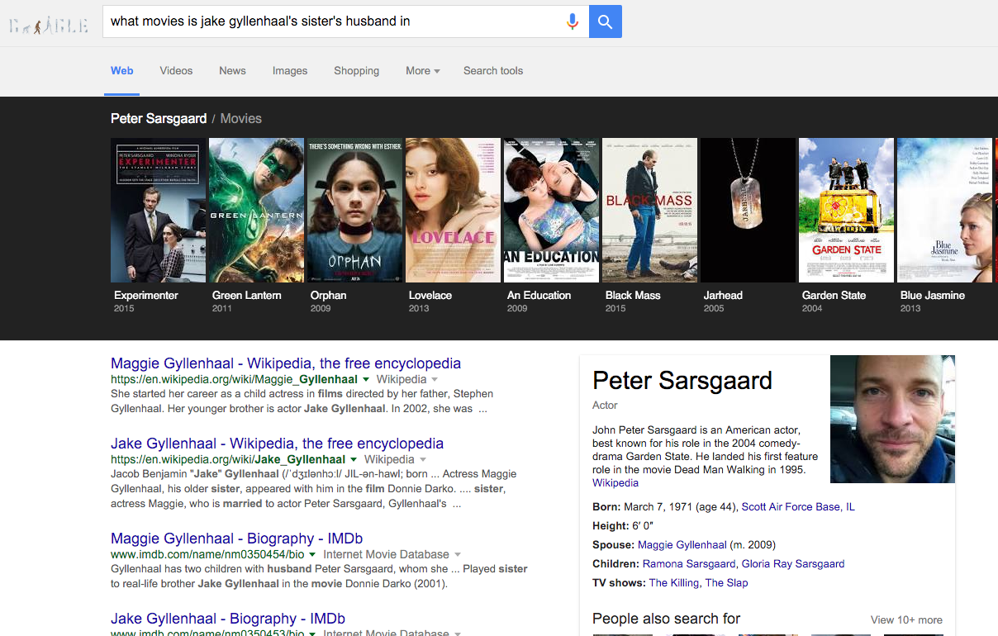
Task: Click View 10+ more link
Action: pyautogui.click(x=906, y=620)
